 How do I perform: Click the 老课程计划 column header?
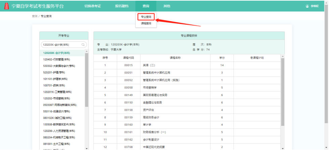(257, 58)
